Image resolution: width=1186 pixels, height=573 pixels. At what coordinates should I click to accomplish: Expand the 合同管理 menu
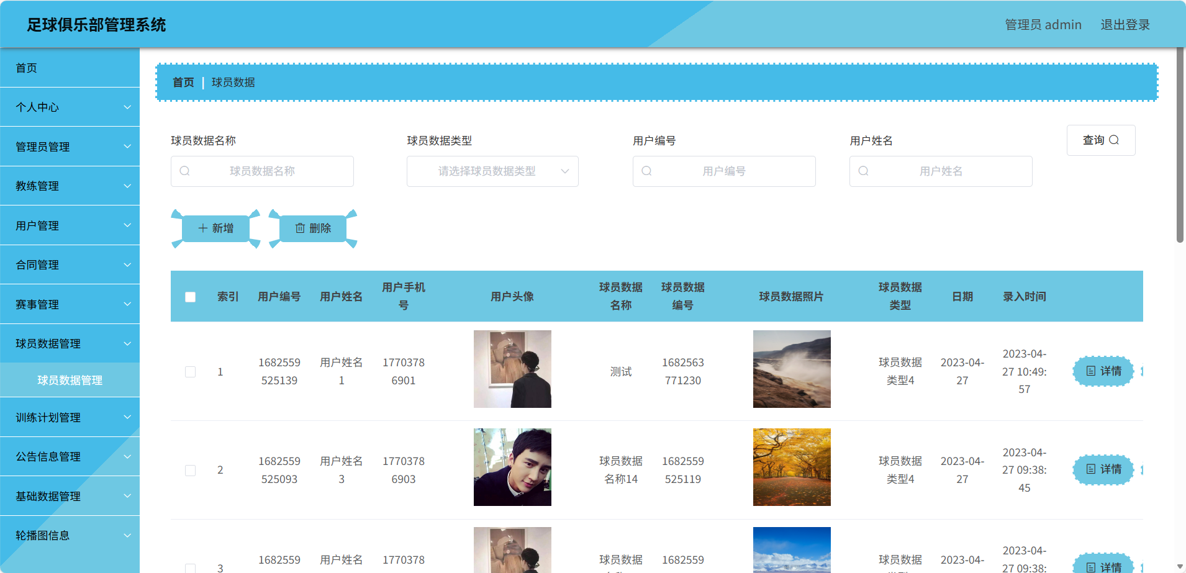pos(70,265)
